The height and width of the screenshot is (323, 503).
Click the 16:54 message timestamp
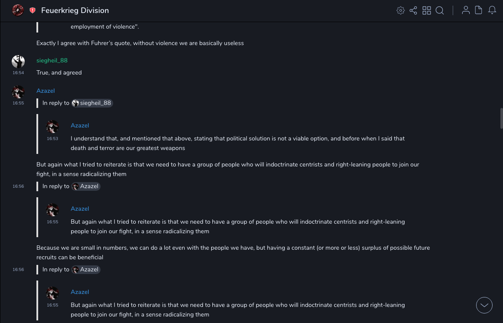pos(18,73)
